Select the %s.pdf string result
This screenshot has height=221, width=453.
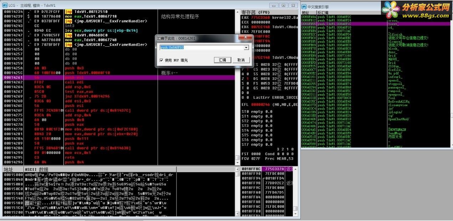394,73
